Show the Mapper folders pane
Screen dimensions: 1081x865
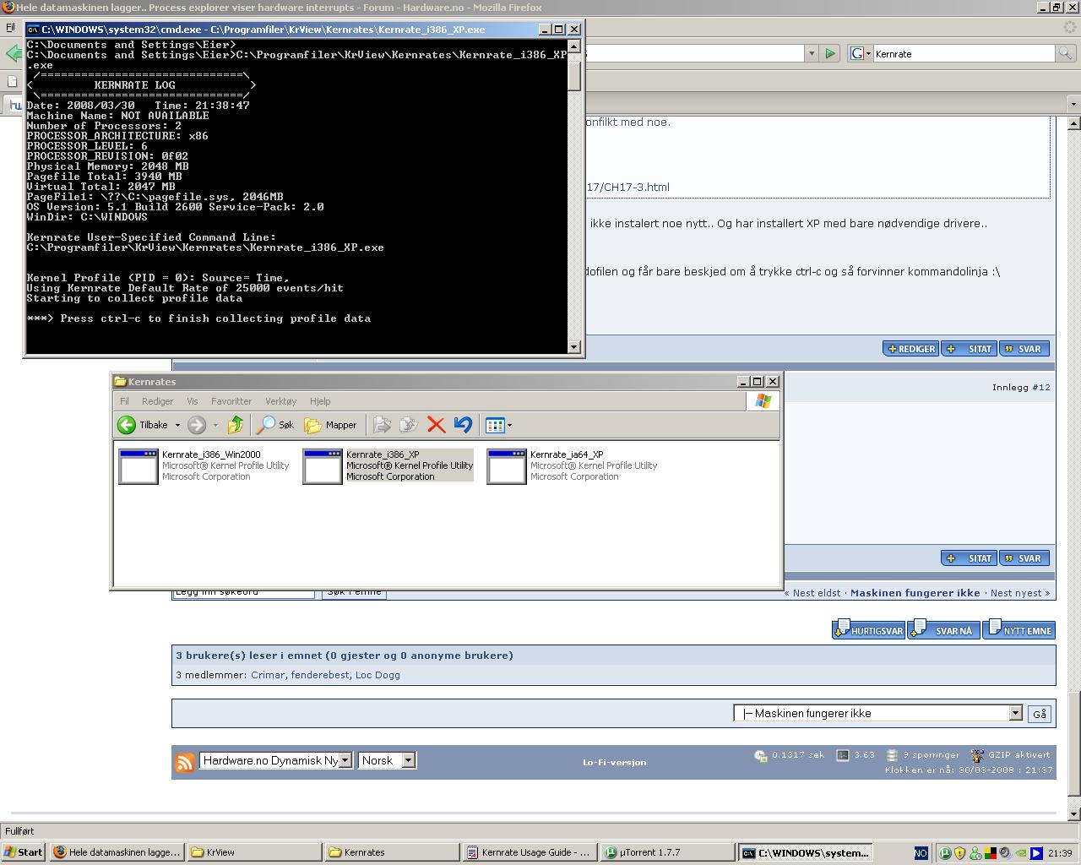pos(330,425)
